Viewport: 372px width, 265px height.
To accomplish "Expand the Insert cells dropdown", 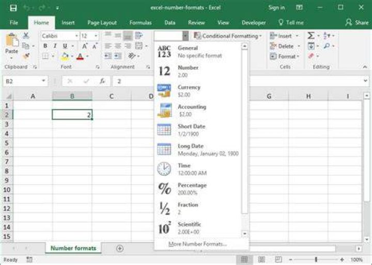I will 297,36.
